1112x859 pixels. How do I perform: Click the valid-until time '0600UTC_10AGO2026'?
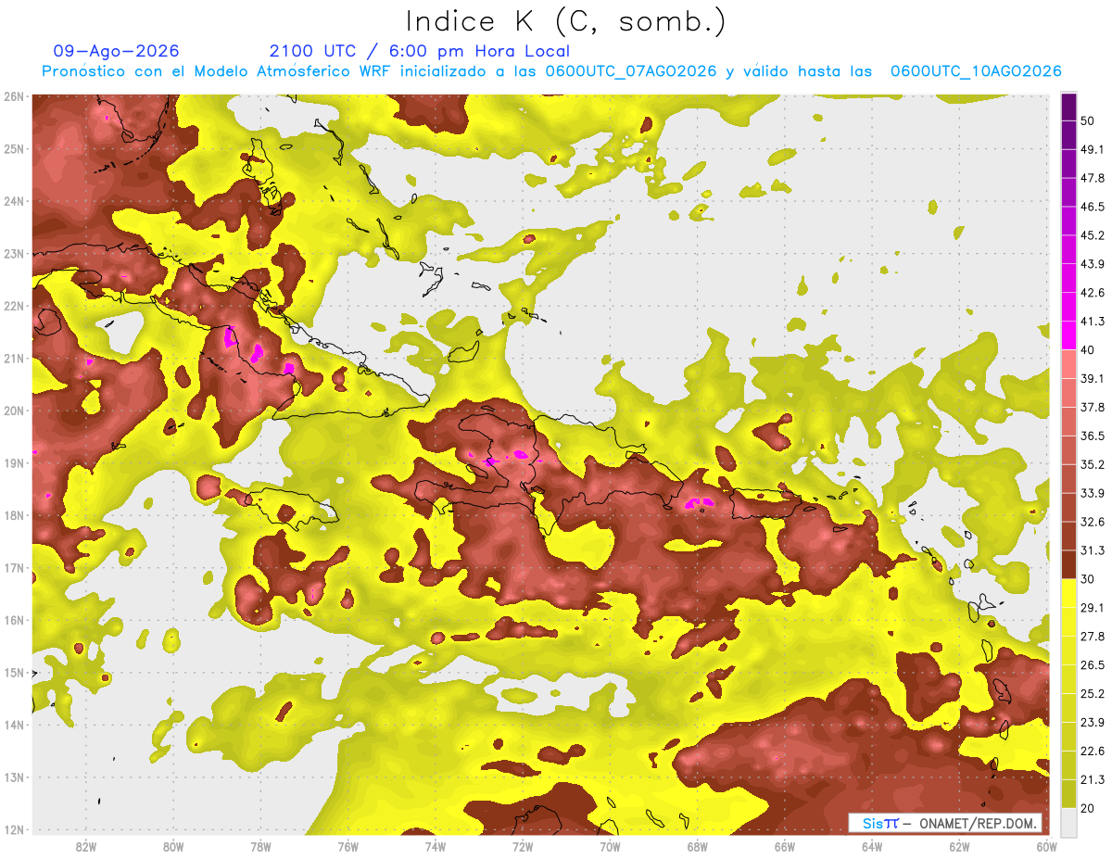[x=976, y=71]
